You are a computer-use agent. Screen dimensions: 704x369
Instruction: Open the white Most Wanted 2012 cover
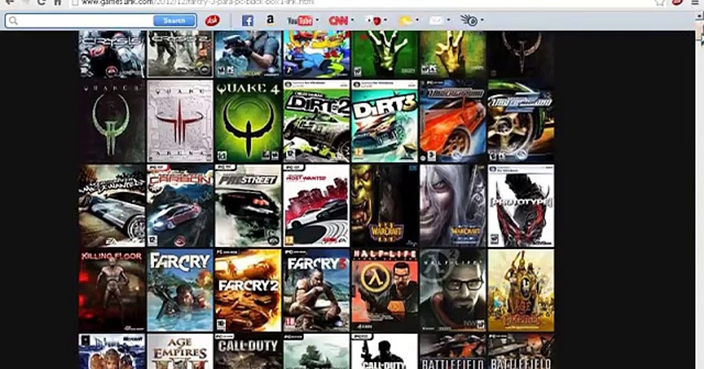click(x=317, y=206)
